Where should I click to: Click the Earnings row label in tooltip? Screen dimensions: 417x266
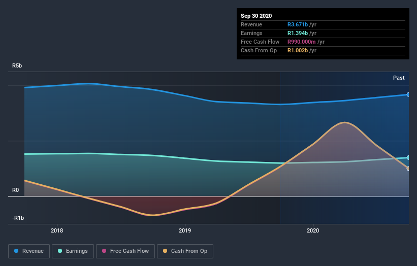tap(251, 33)
